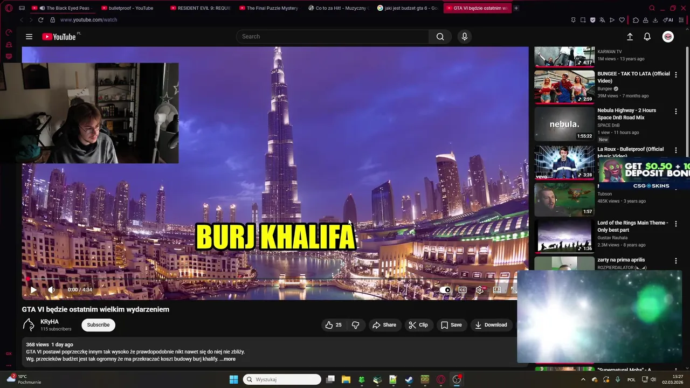690x388 pixels.
Task: Show hidden system tray icons
Action: pos(583,379)
